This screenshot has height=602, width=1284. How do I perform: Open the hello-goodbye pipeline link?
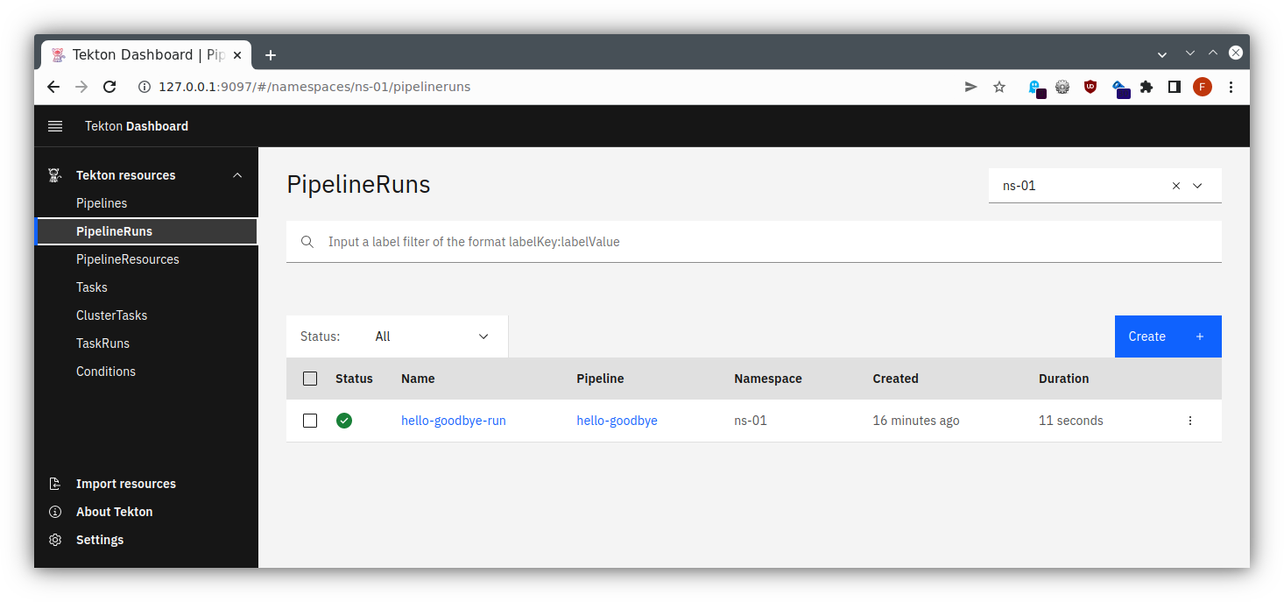[617, 421]
